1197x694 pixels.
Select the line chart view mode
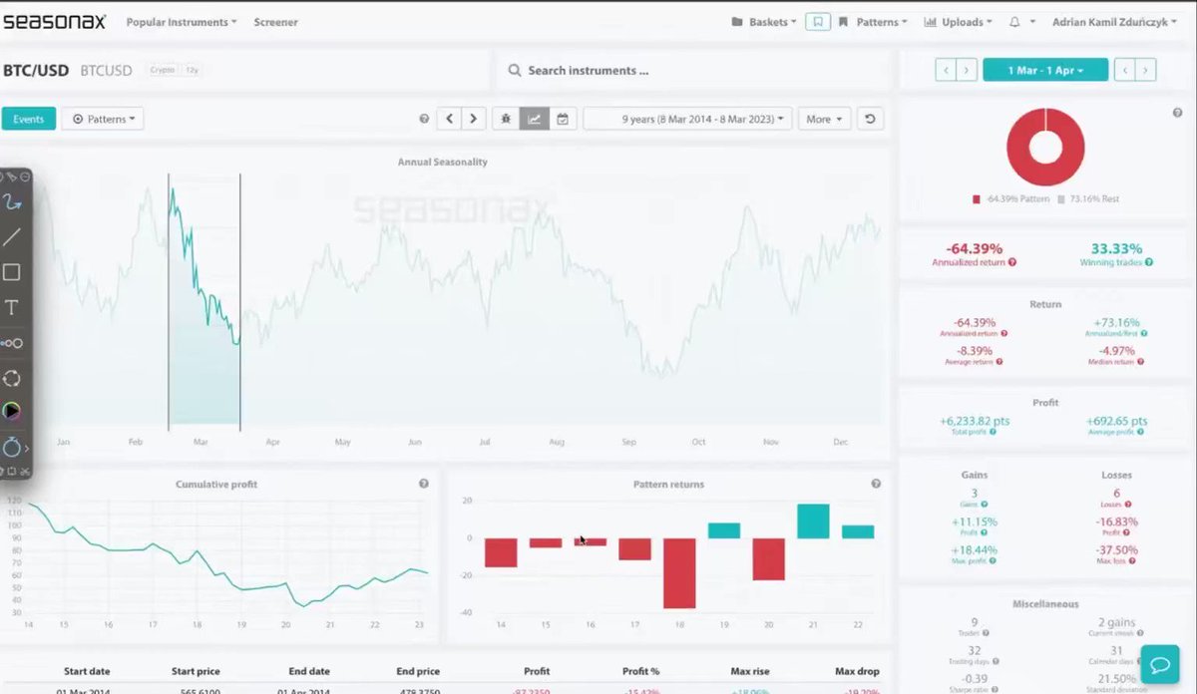tap(535, 119)
